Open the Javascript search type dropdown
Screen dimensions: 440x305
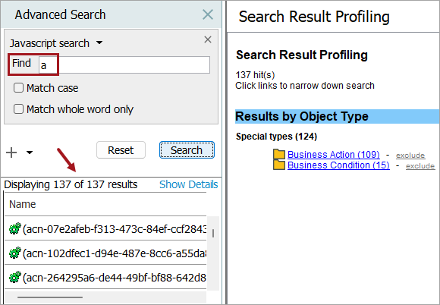pyautogui.click(x=99, y=43)
